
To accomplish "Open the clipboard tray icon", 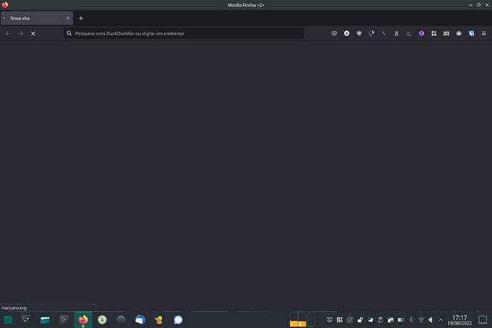I will pyautogui.click(x=380, y=320).
